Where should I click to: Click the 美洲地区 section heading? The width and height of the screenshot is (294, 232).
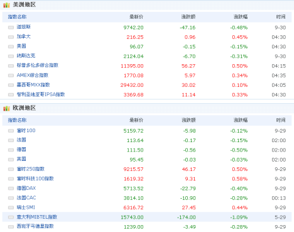tap(24, 4)
